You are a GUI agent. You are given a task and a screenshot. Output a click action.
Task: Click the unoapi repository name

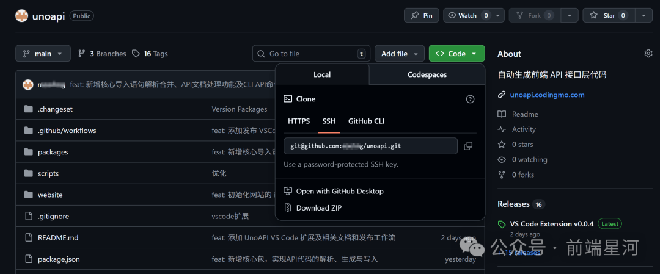pyautogui.click(x=48, y=16)
